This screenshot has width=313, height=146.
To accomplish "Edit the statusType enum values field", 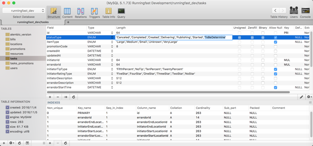I will coord(174,37).
